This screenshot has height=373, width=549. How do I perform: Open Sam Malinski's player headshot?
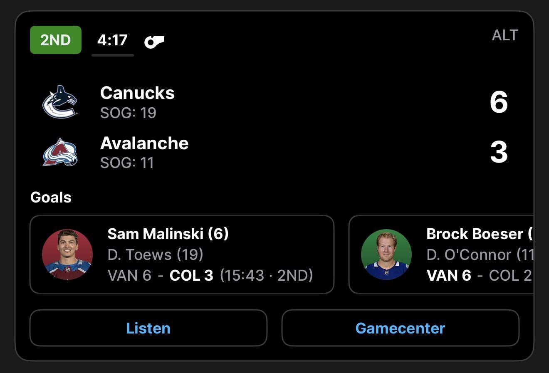67,254
